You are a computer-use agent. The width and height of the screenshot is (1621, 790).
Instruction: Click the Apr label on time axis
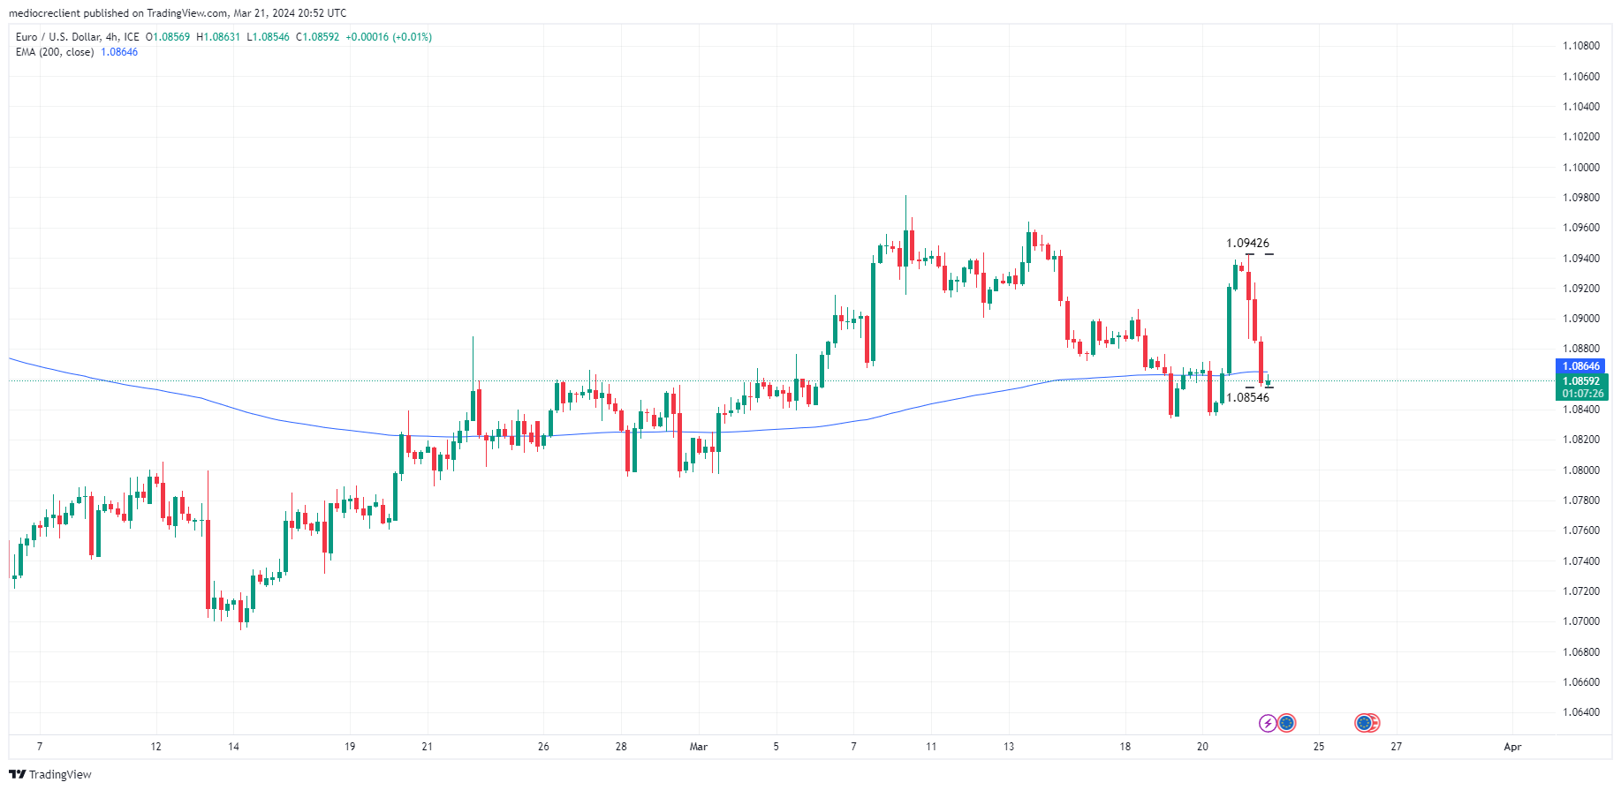click(x=1512, y=747)
